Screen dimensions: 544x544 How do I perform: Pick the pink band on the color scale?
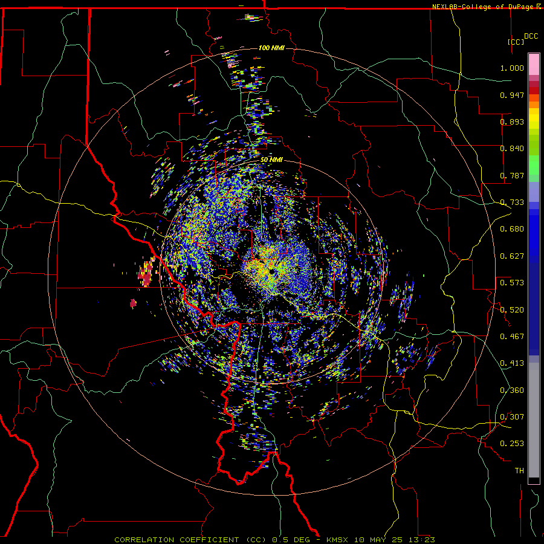click(534, 65)
